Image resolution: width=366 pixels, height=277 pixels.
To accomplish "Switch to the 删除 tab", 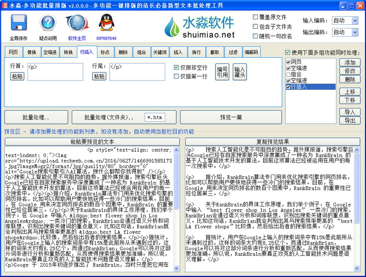I will click(x=123, y=52).
